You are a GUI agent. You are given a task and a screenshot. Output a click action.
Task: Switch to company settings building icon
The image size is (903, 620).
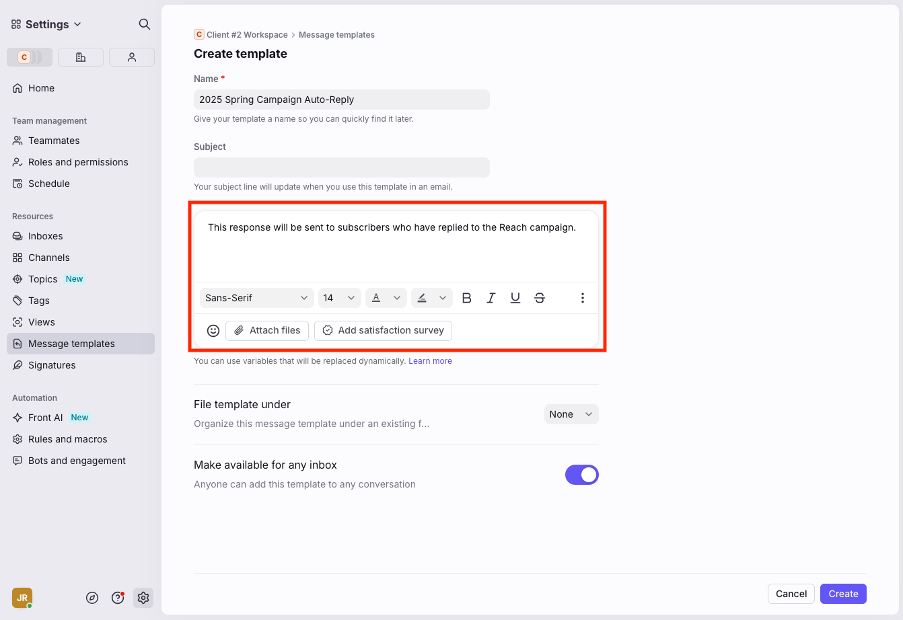click(x=81, y=57)
